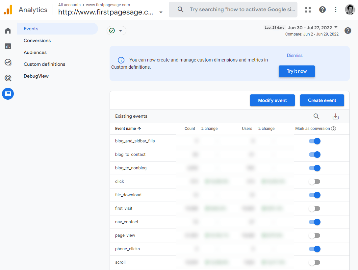Click the search magnifier in top bar

180,9
